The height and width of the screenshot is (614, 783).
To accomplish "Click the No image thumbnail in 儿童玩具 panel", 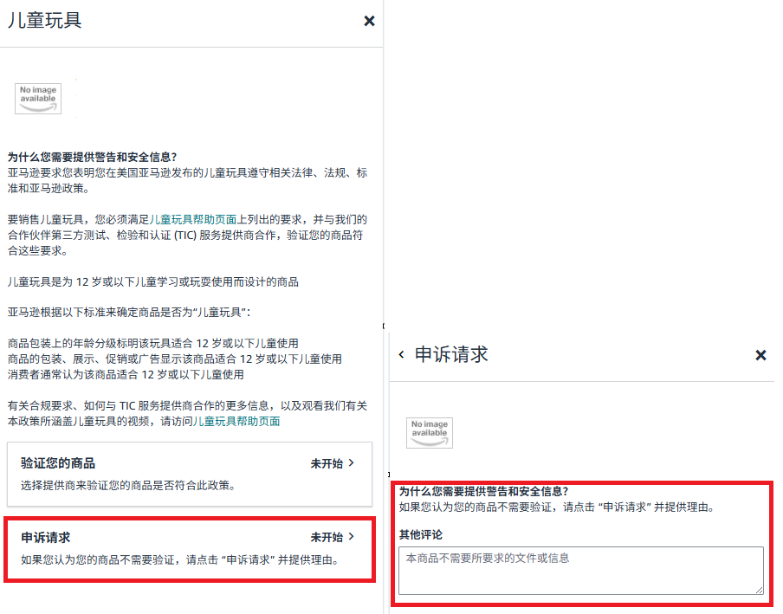I will [38, 99].
